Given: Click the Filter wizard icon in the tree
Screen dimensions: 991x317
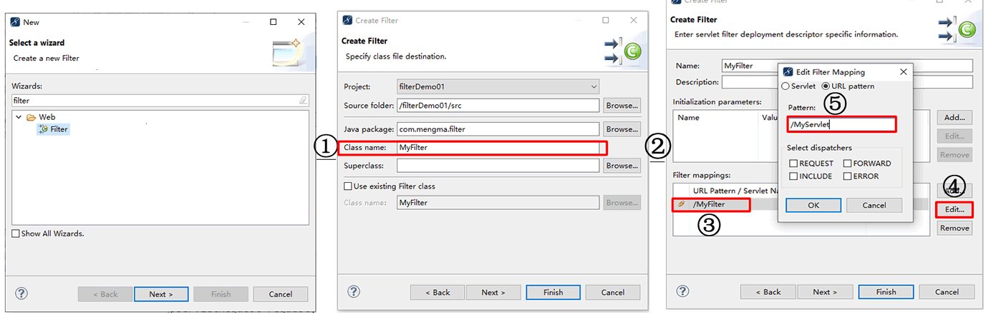Looking at the screenshot, I should [43, 129].
